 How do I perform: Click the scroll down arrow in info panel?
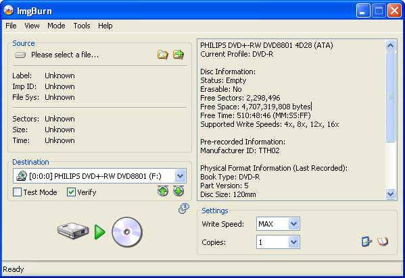pos(390,194)
